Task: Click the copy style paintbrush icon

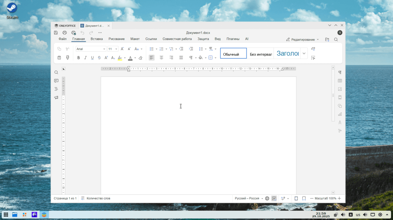Action: click(68, 58)
